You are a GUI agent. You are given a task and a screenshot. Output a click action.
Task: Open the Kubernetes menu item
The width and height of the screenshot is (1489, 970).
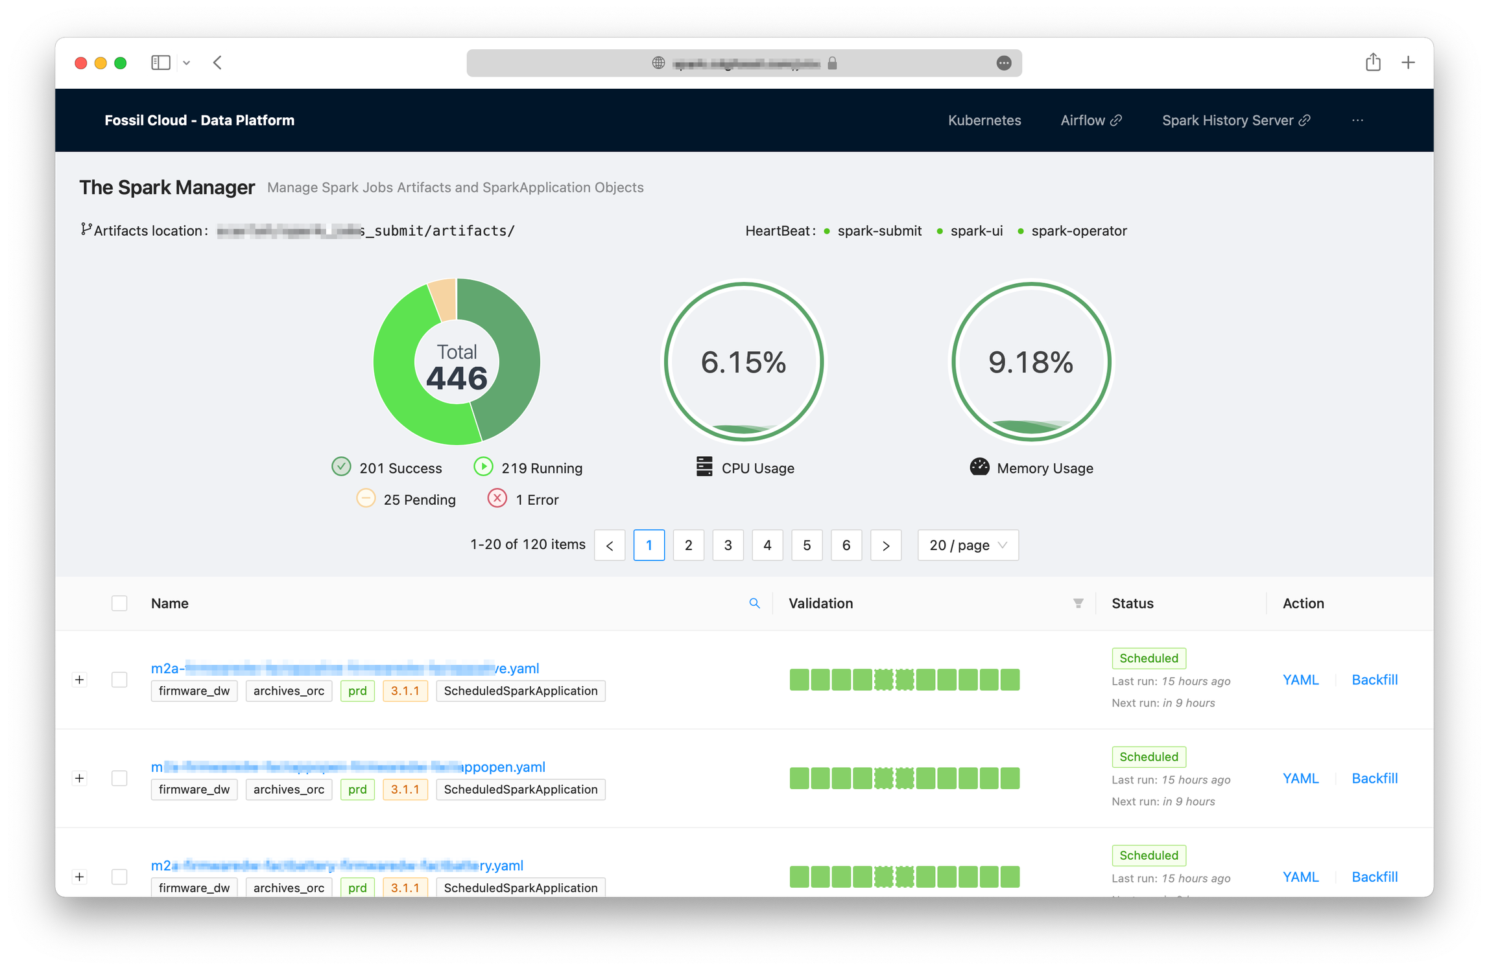click(984, 120)
